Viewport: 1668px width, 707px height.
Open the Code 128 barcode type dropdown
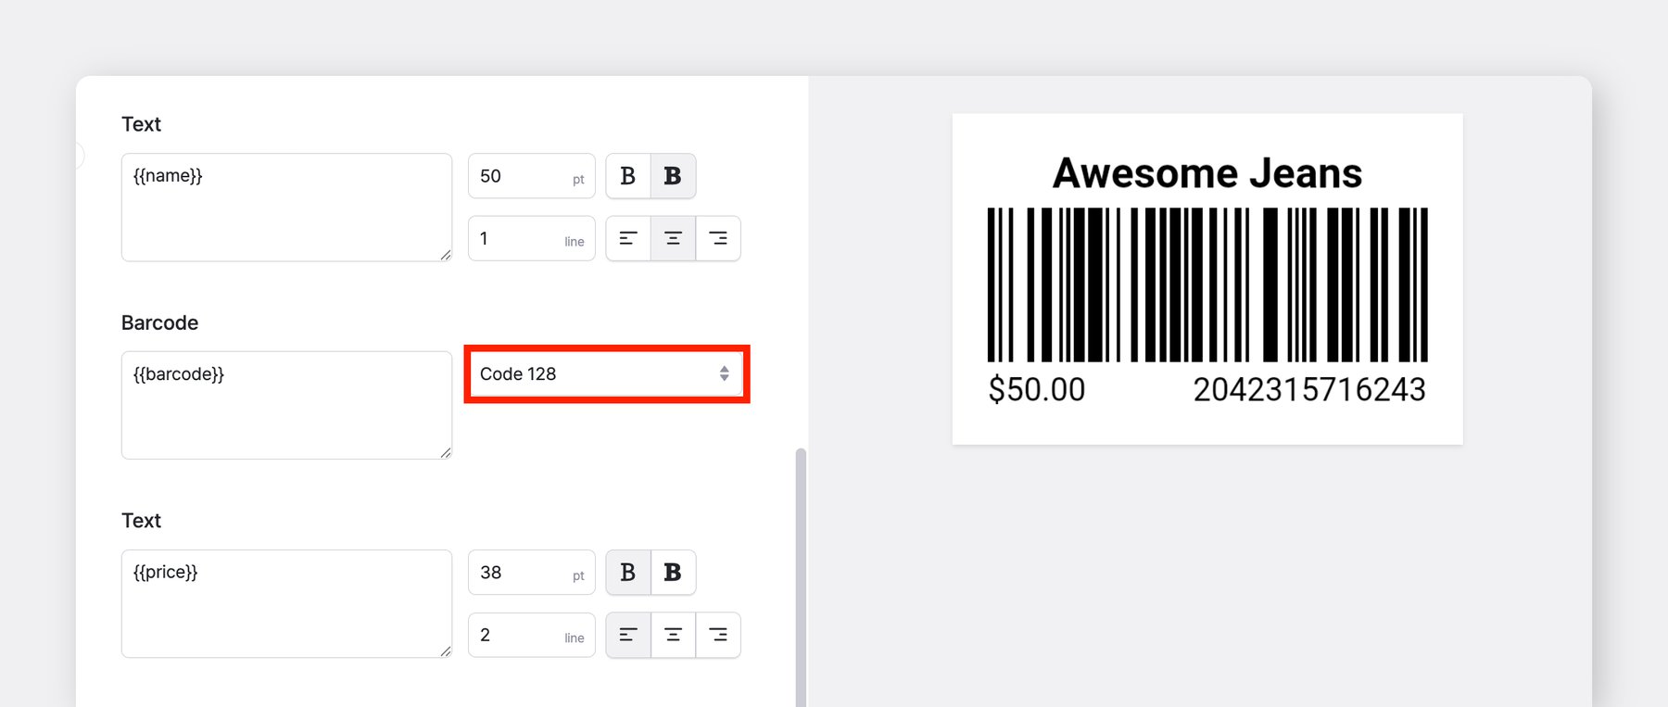606,374
